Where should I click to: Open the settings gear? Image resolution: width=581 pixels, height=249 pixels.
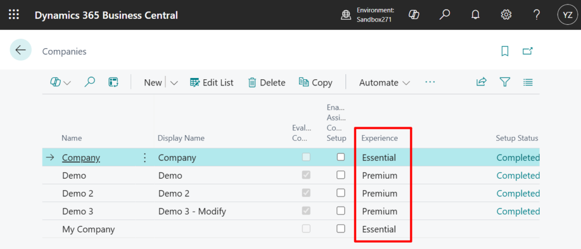[x=506, y=15]
